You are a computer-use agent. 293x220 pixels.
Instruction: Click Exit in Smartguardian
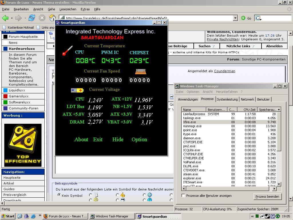click(x=98, y=140)
